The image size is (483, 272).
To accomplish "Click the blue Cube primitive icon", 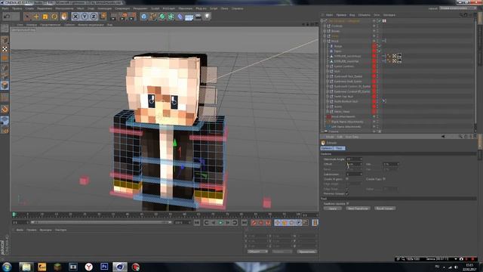I will pyautogui.click(x=144, y=17).
